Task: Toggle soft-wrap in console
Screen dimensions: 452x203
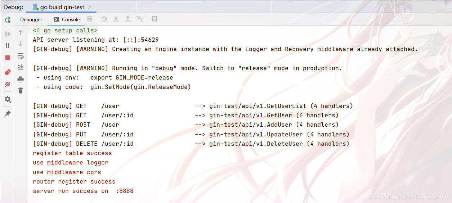Action: tap(21, 56)
